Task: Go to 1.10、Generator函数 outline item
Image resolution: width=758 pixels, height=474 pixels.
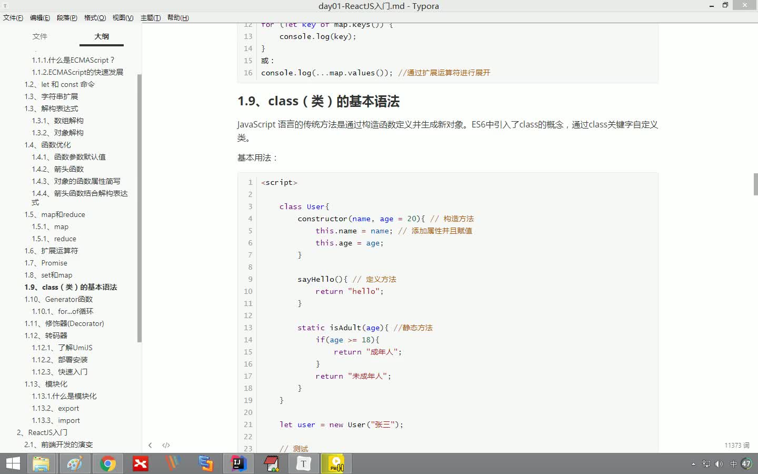Action: coord(58,299)
